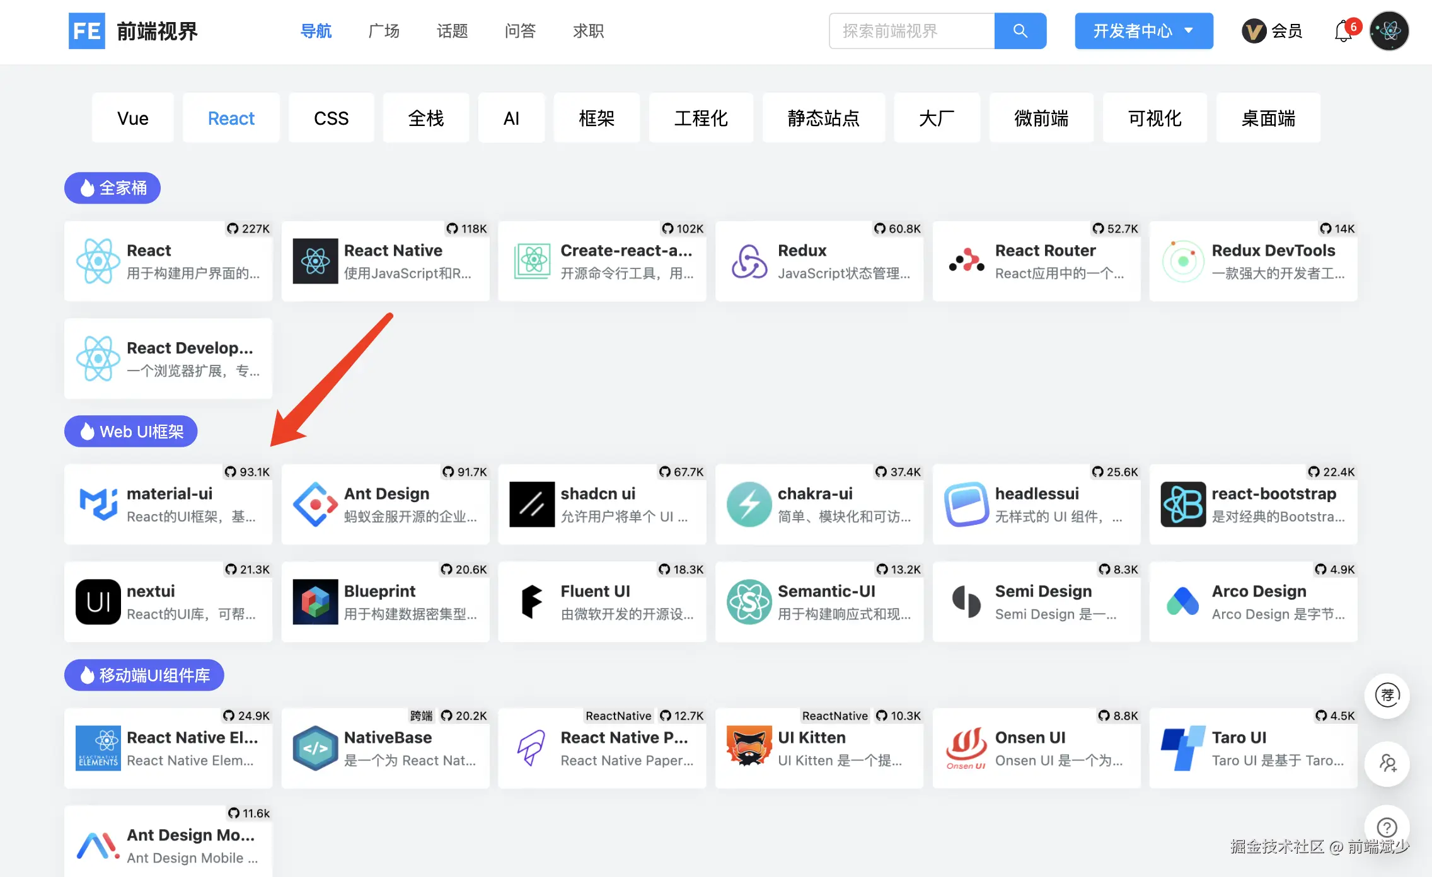Click the Redux logo icon
1432x877 pixels.
(x=749, y=261)
